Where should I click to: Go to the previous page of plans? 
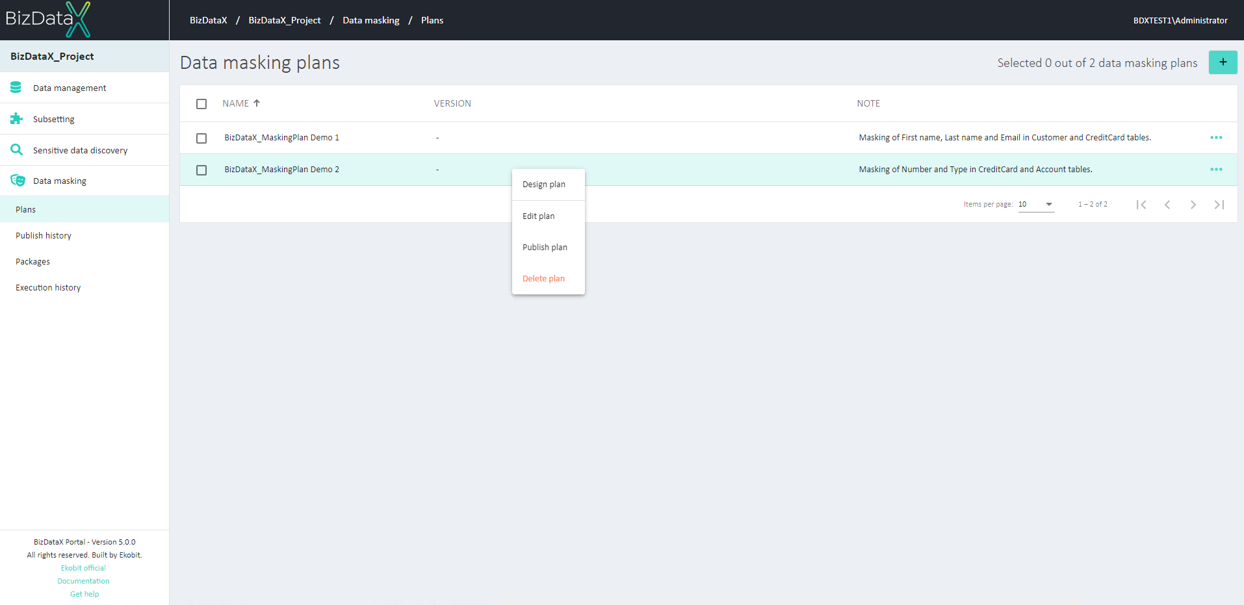click(1167, 205)
